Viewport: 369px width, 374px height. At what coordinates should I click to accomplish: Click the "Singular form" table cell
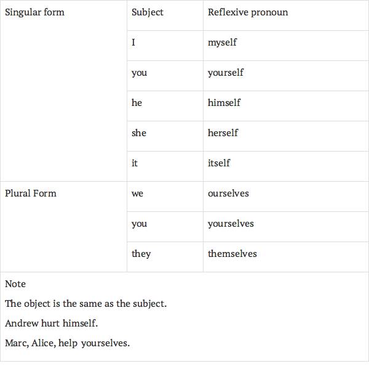(34, 12)
